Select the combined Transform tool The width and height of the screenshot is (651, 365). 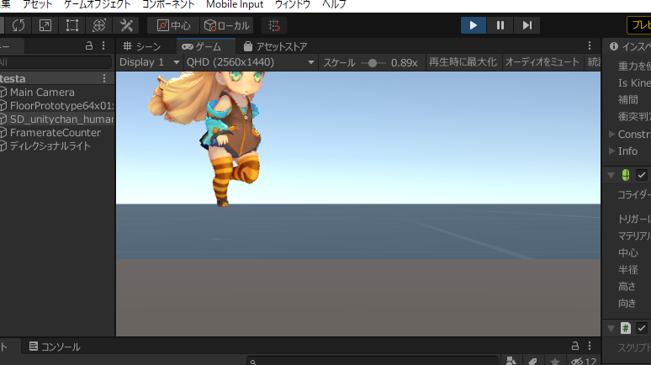coord(98,25)
